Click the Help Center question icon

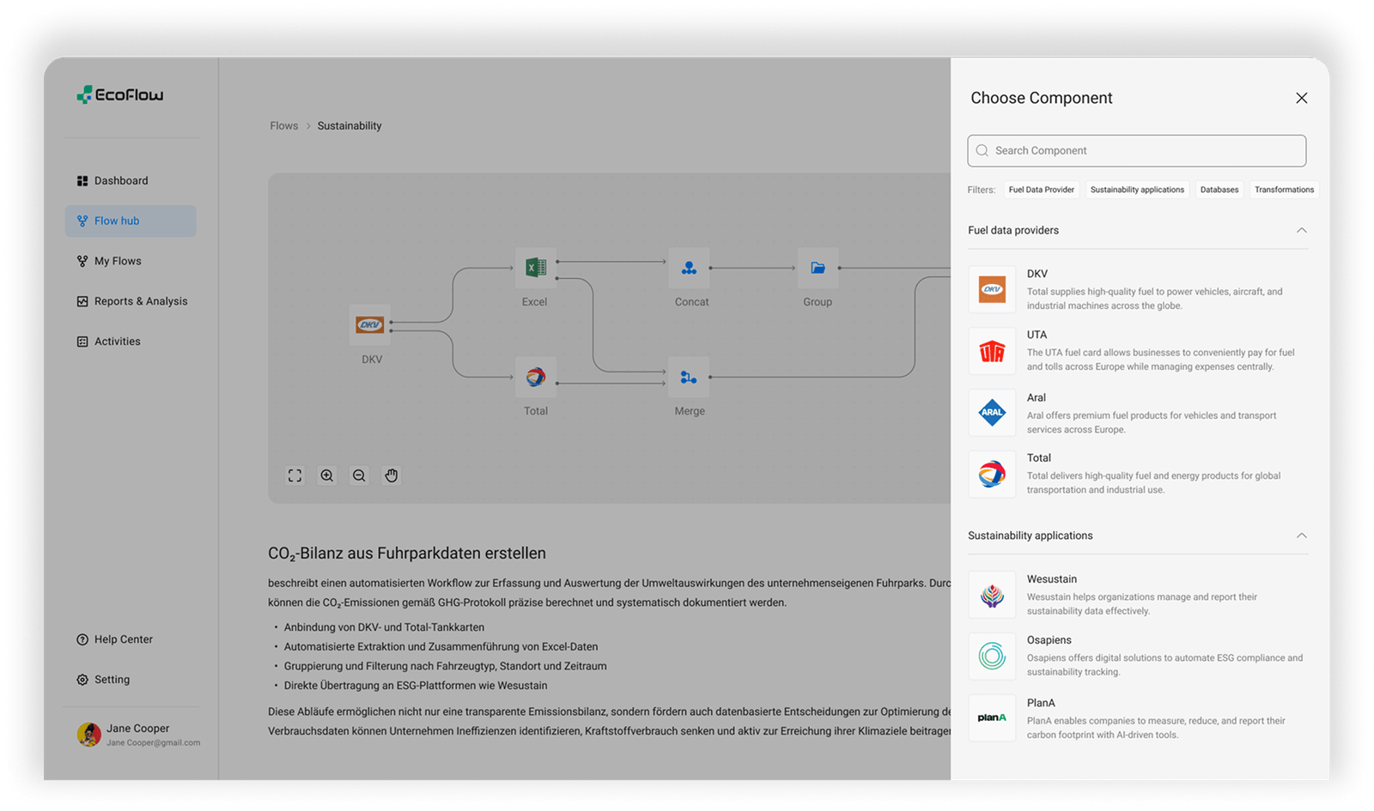(x=82, y=639)
